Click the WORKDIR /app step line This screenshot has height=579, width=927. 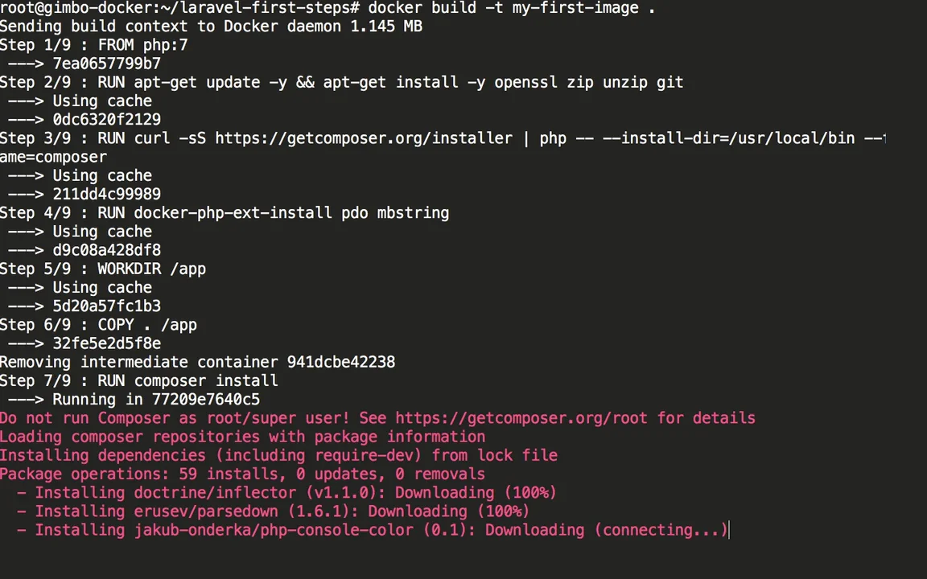103,269
